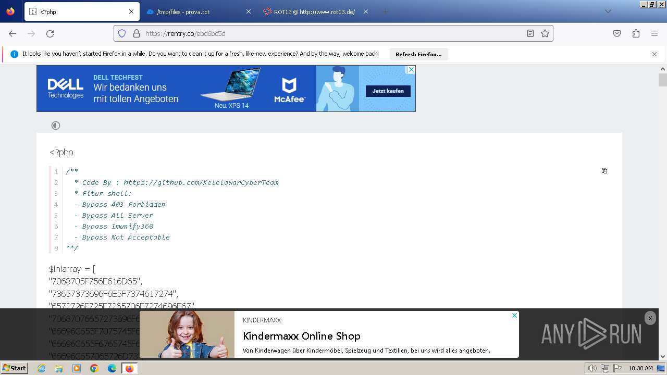667x375 pixels.
Task: Launch Internet Explorer from taskbar
Action: (41, 368)
